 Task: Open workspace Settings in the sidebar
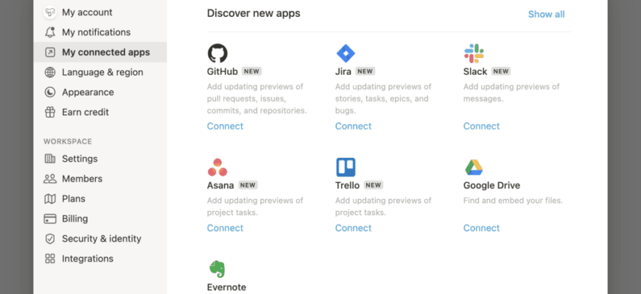100,159
